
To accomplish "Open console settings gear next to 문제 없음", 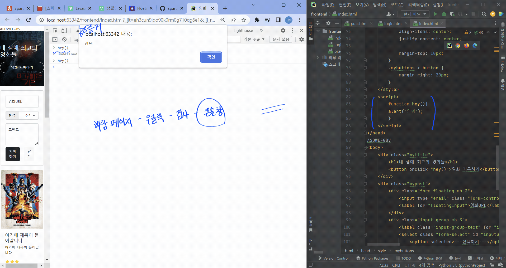I will pos(301,39).
